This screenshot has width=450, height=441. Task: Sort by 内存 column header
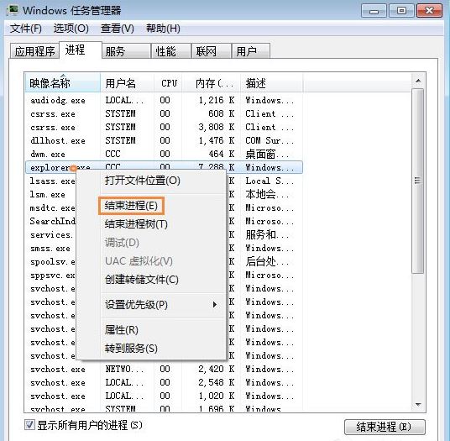(x=212, y=83)
